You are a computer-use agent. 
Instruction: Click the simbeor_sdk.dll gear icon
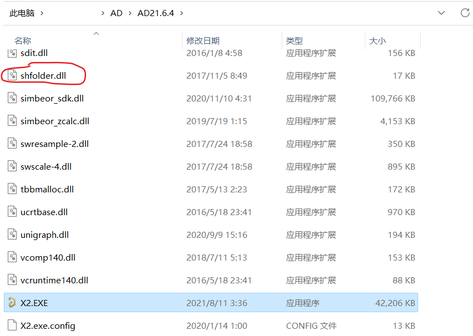12,98
